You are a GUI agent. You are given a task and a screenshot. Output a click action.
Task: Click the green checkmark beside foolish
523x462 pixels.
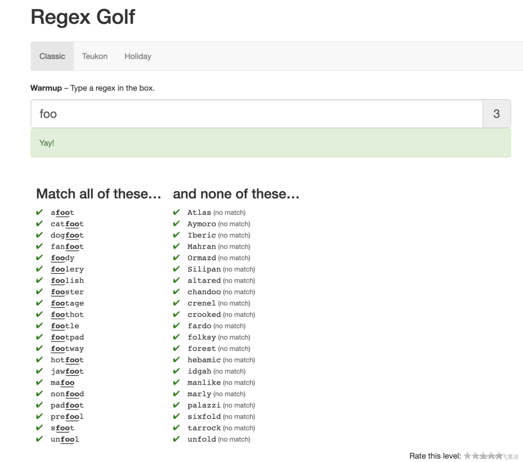(40, 281)
